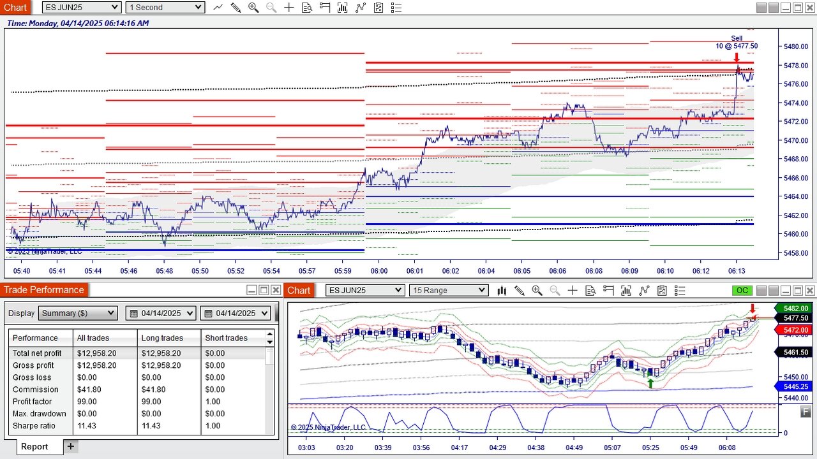Click the 5482.00 green price marker
Viewport: 817px width, 459px height.
tap(791, 309)
